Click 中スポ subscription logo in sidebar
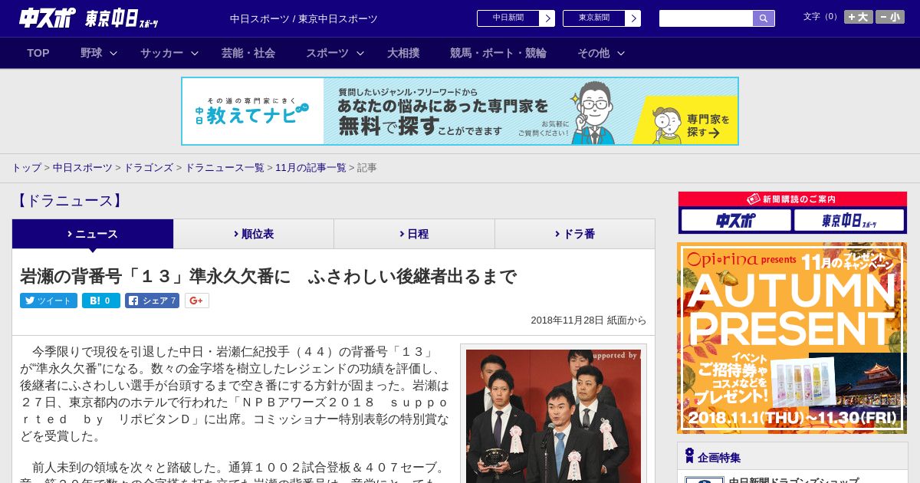The image size is (920, 483). 736,221
